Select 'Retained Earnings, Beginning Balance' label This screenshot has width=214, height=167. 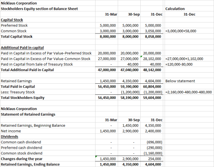click(33, 126)
